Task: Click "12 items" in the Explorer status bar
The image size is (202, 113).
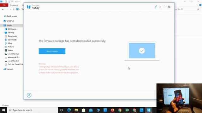Action: pos(5,105)
